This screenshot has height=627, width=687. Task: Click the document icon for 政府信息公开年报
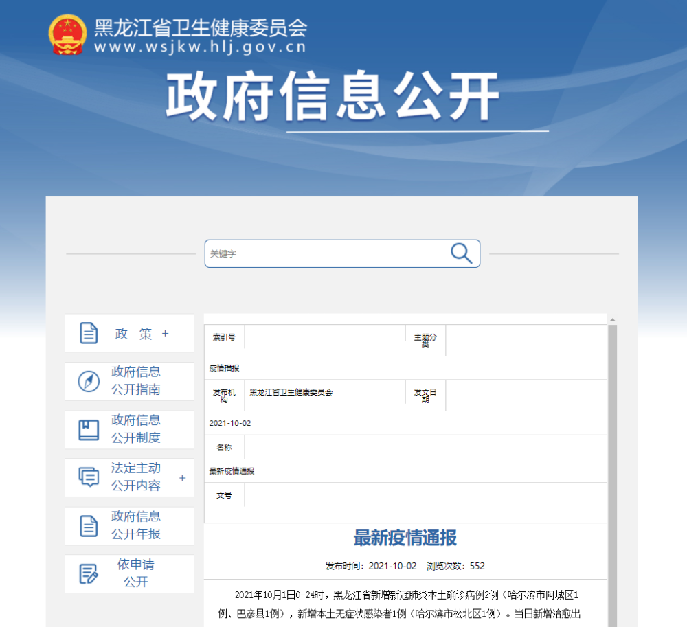point(89,525)
